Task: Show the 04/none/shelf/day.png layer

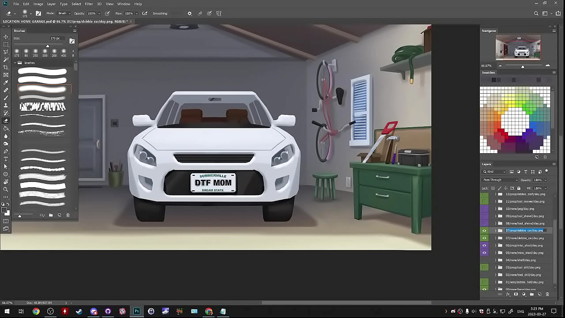Action: (484, 260)
